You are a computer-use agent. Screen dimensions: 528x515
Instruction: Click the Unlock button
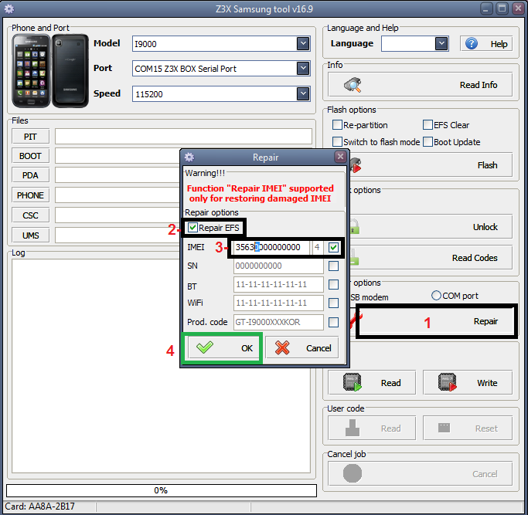(x=431, y=227)
